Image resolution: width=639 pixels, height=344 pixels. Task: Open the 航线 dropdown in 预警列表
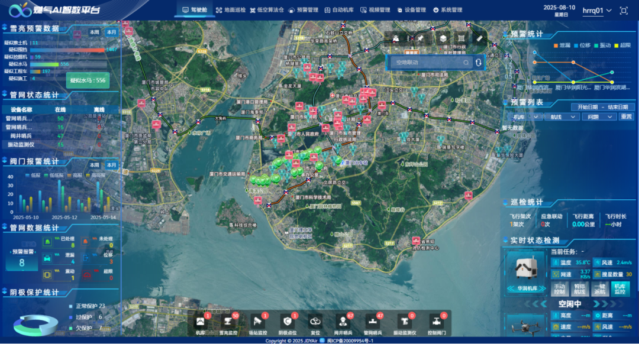(x=563, y=117)
